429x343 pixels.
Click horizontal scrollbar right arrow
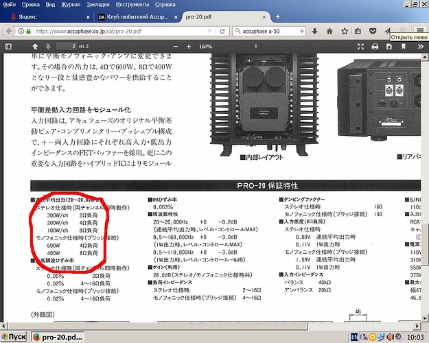tap(417, 326)
